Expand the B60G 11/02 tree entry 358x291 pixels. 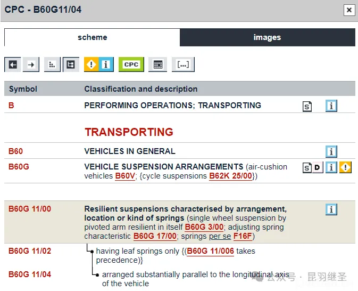point(92,251)
